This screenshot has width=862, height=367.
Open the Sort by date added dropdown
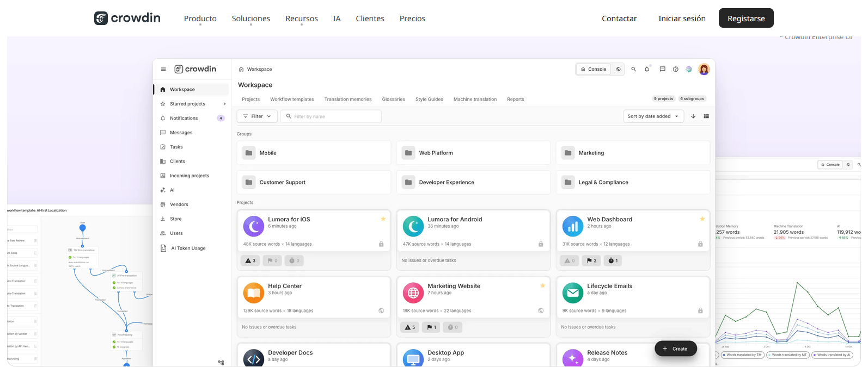click(x=653, y=116)
